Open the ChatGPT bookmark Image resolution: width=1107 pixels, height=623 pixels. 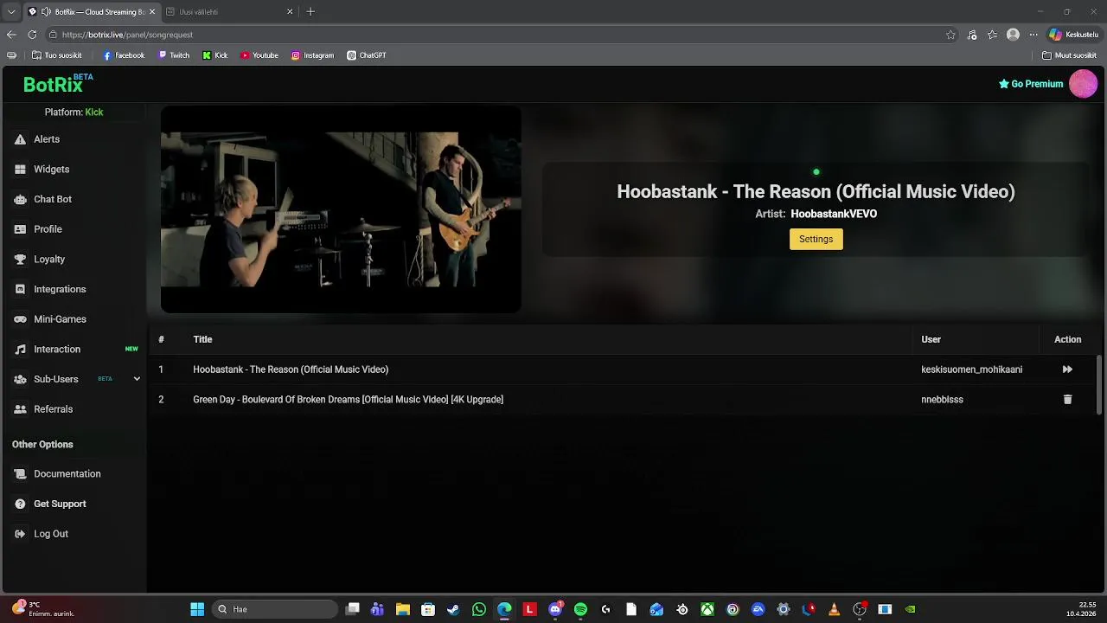367,55
